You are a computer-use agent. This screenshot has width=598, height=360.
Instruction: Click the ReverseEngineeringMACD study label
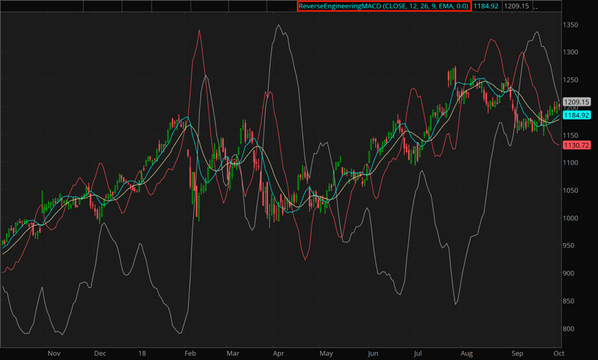[x=384, y=6]
